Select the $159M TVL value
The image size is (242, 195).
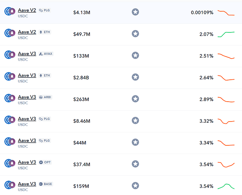click(x=81, y=186)
